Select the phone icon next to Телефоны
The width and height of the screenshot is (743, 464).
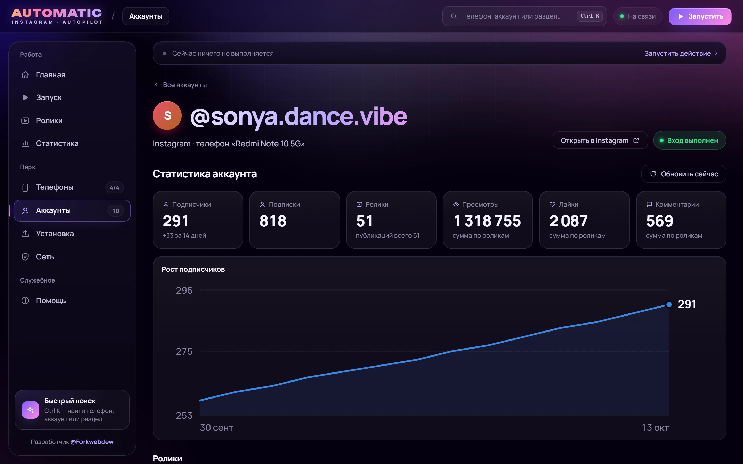(25, 187)
